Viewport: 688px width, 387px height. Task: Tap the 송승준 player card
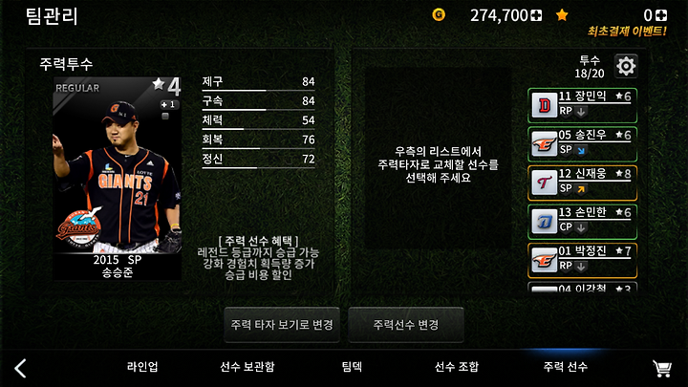pos(118,179)
